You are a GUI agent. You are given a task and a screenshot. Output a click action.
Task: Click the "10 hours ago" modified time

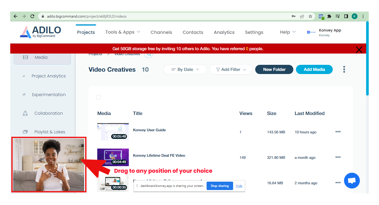pyautogui.click(x=305, y=132)
